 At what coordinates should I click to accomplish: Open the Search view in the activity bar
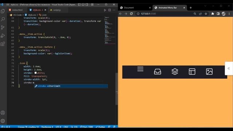[3, 19]
